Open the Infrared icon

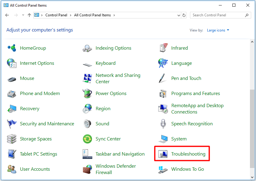coord(163,48)
